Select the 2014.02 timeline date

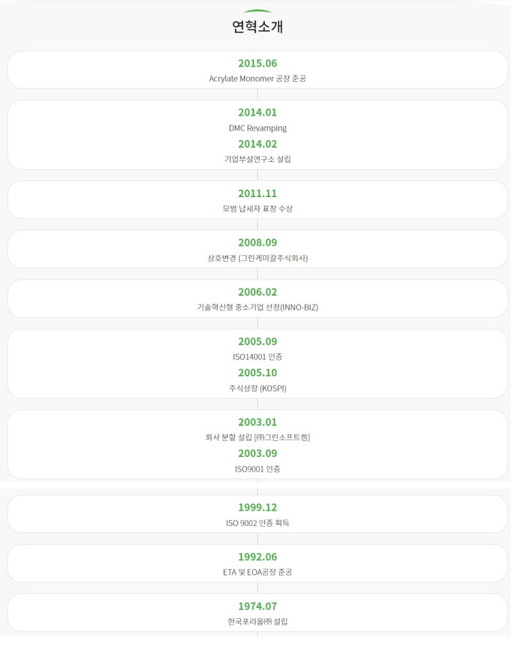[x=257, y=144]
